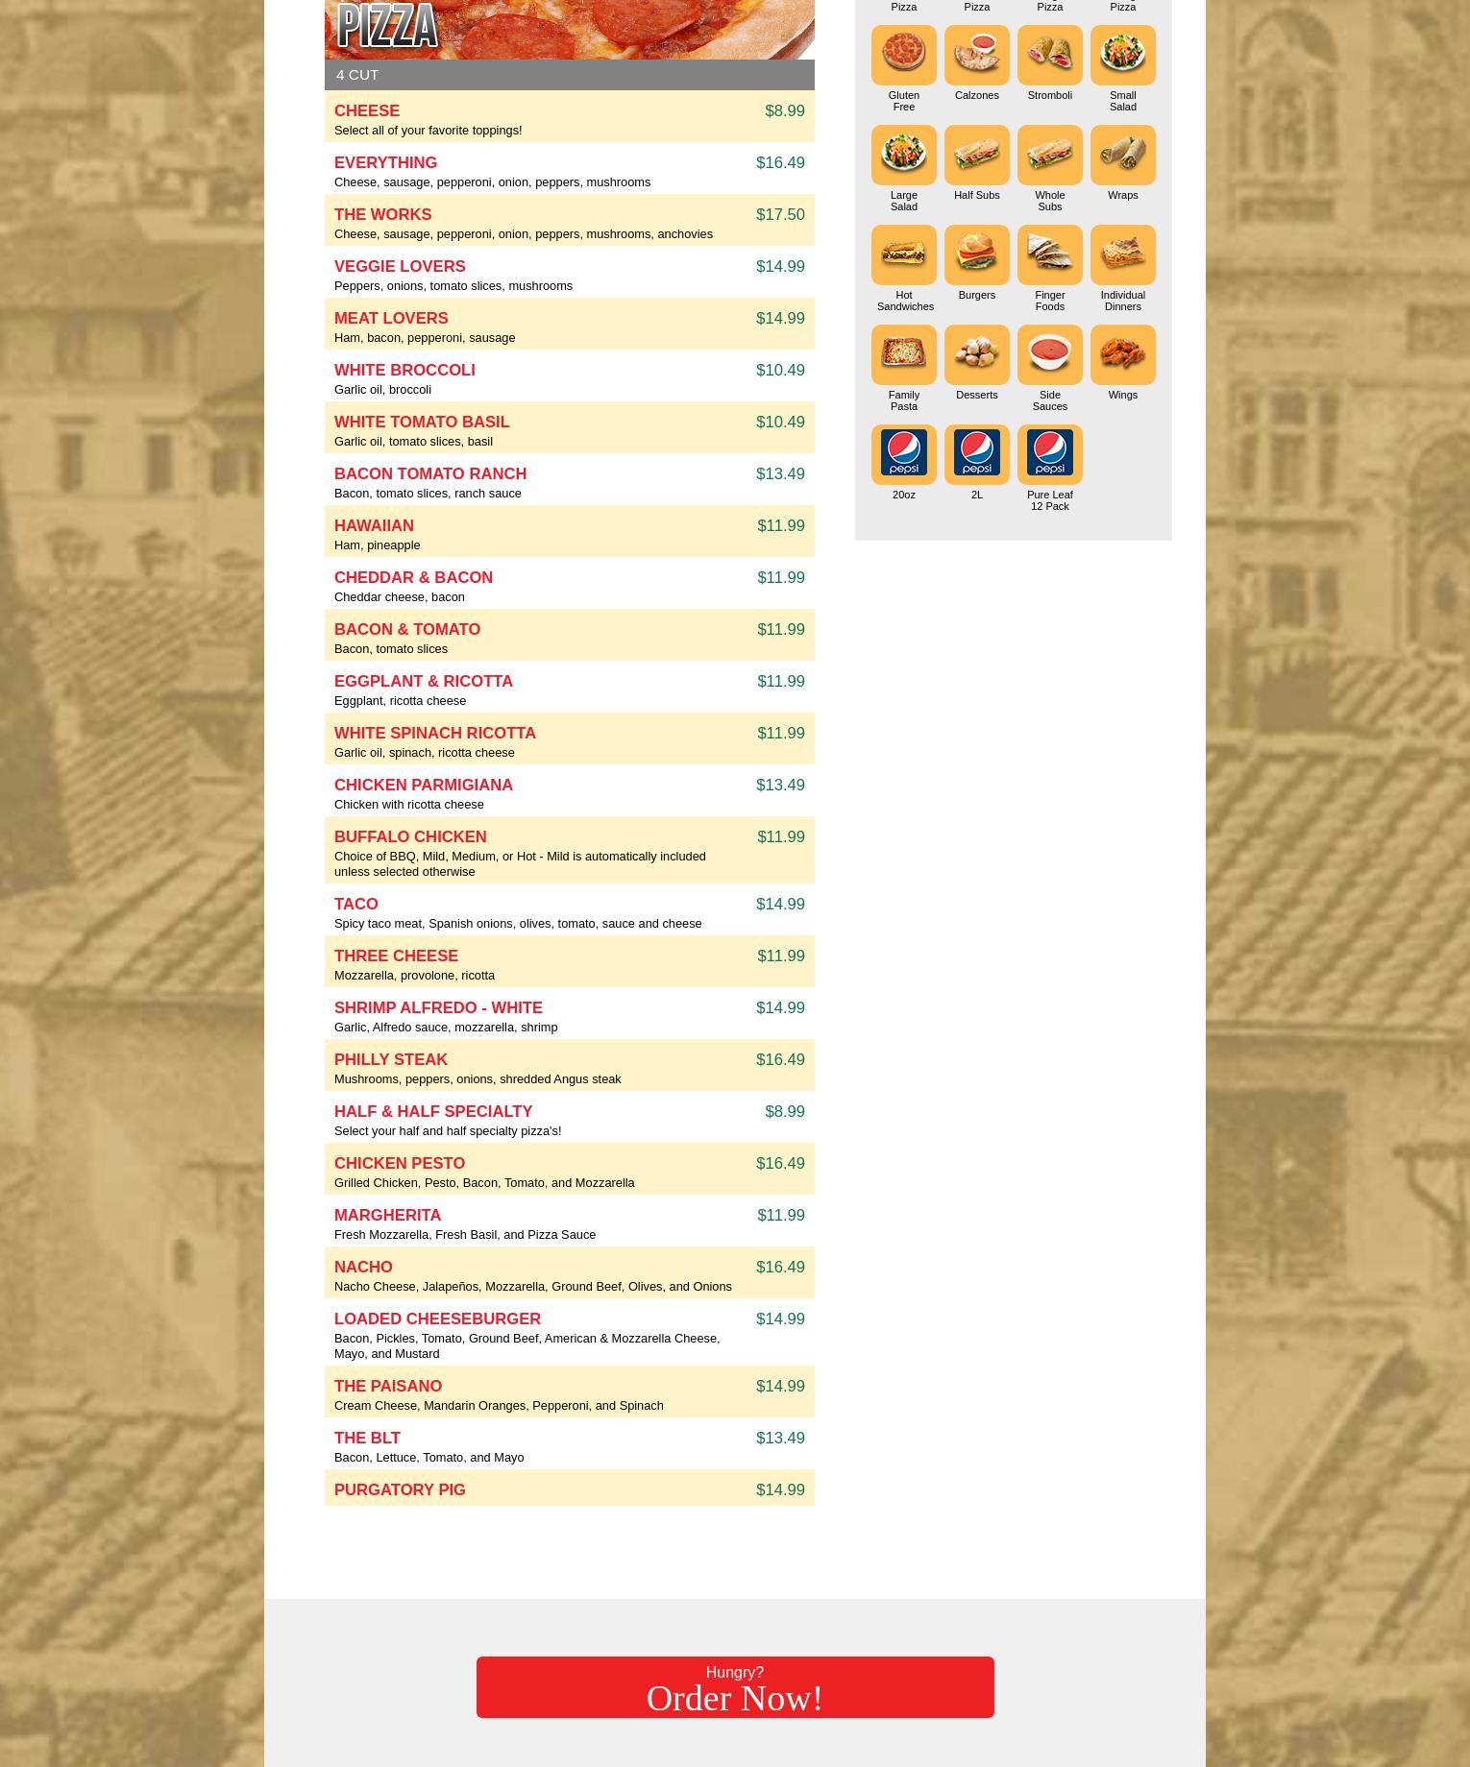Viewport: 1470px width, 1767px height.
Task: Open the Wings category icon
Action: [x=1122, y=355]
